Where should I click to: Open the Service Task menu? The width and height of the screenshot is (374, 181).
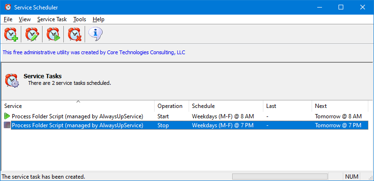(x=52, y=19)
